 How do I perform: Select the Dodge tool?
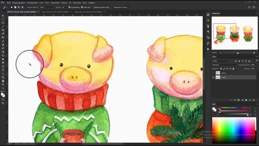(x=3, y=63)
